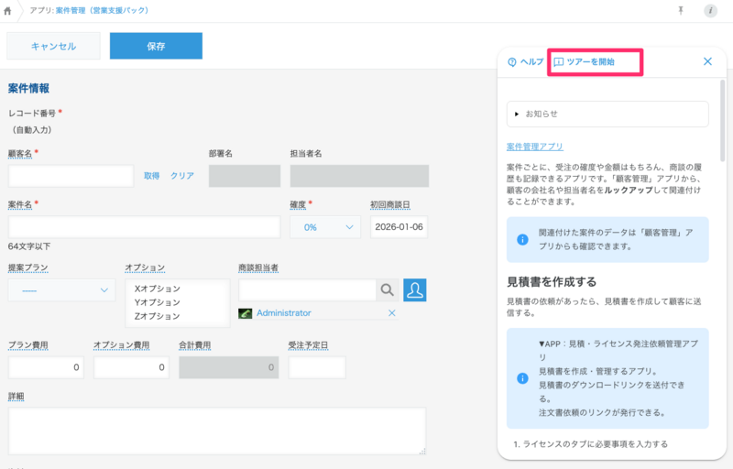Click step 1. ライセンスのタブに必要事項を入力する

click(590, 444)
